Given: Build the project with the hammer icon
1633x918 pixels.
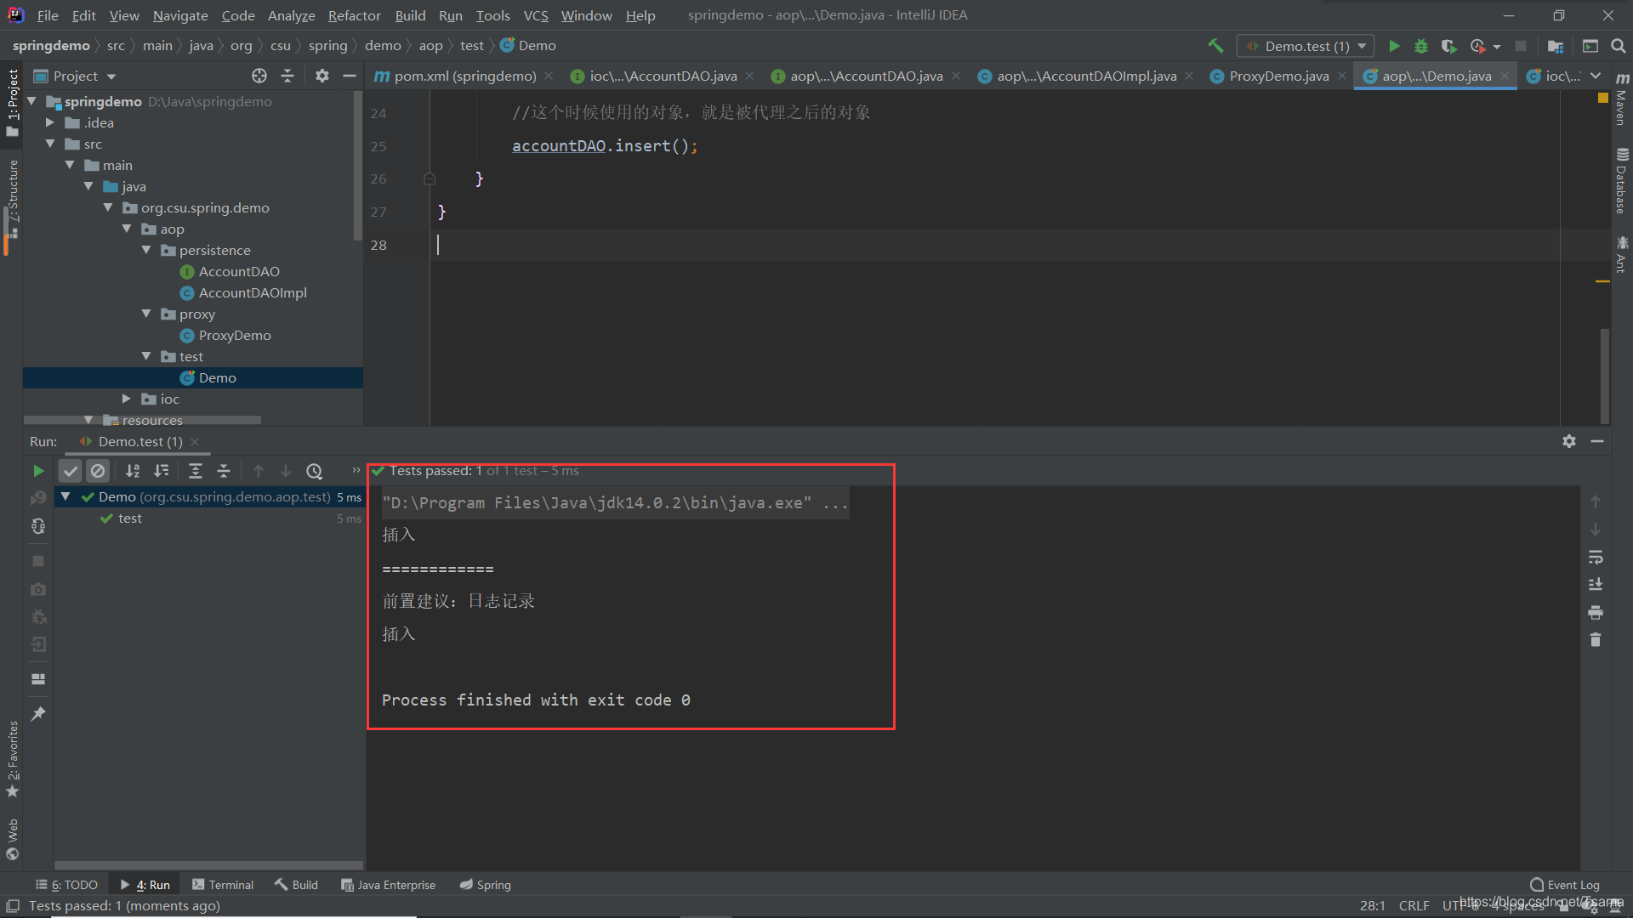Looking at the screenshot, I should (1215, 46).
